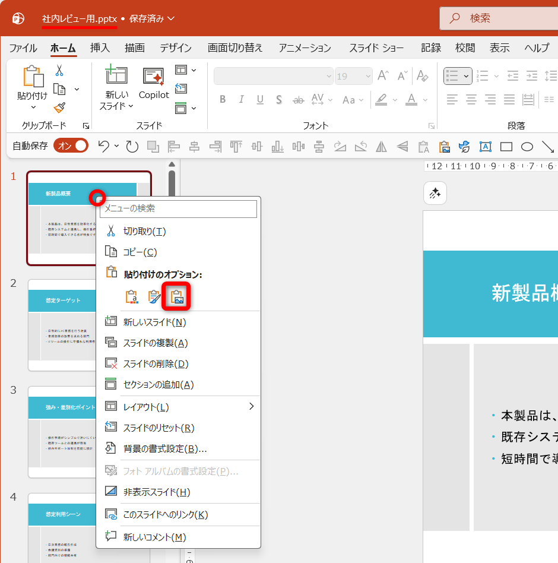Viewport: 558px width, 563px height.
Task: Choose 切り取り(T) from context menu
Action: click(178, 231)
